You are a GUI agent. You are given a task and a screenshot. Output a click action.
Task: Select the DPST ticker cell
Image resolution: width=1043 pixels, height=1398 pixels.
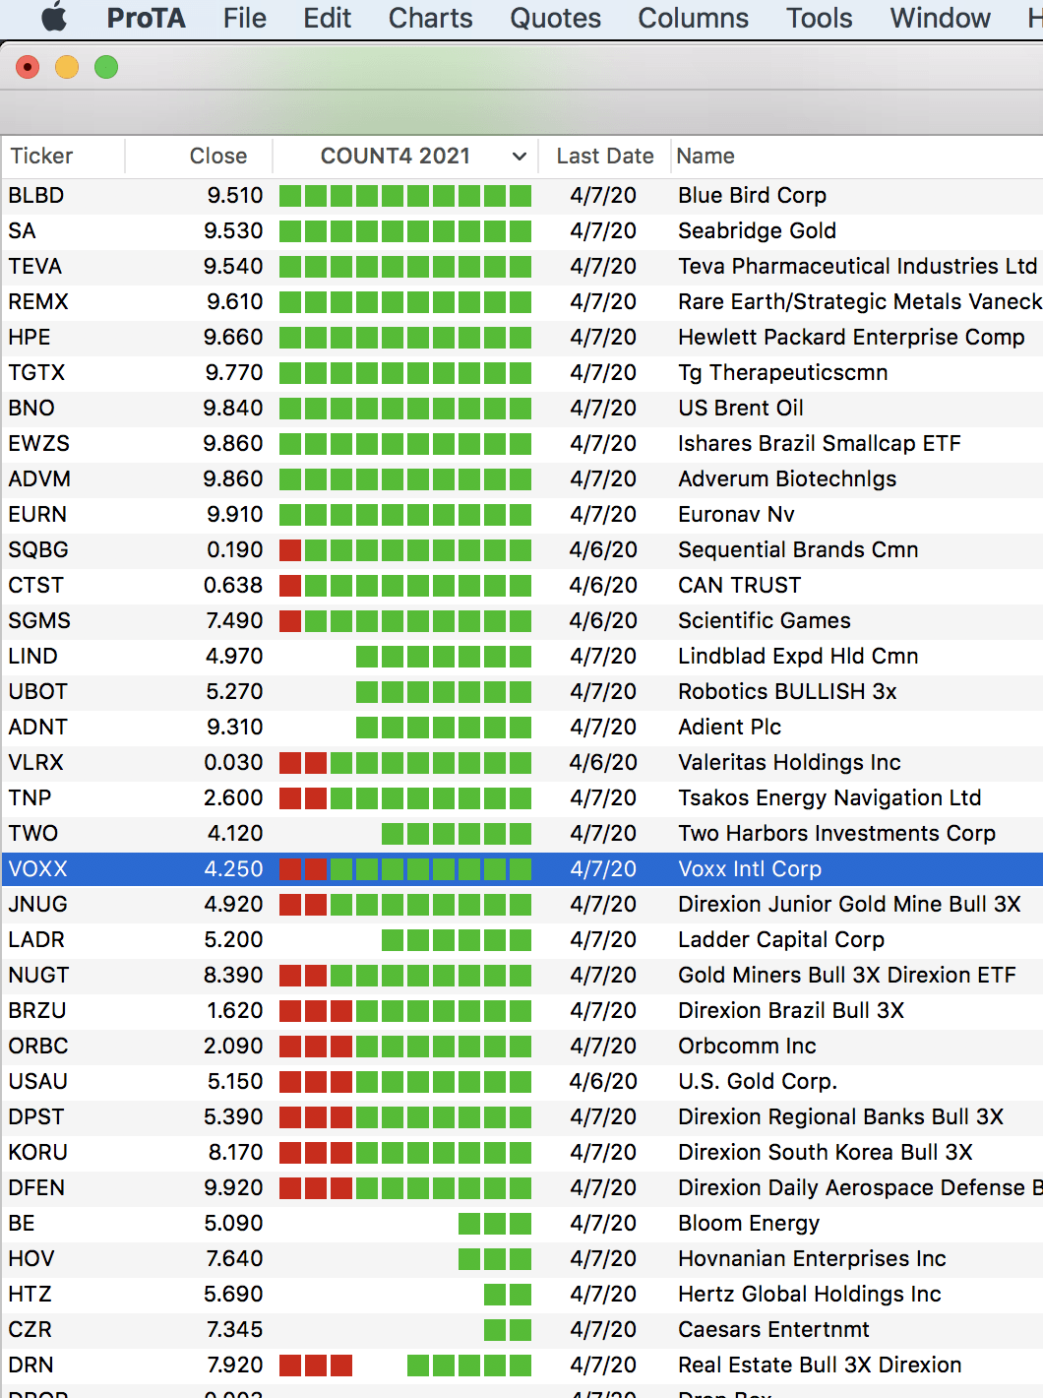[x=35, y=1117]
